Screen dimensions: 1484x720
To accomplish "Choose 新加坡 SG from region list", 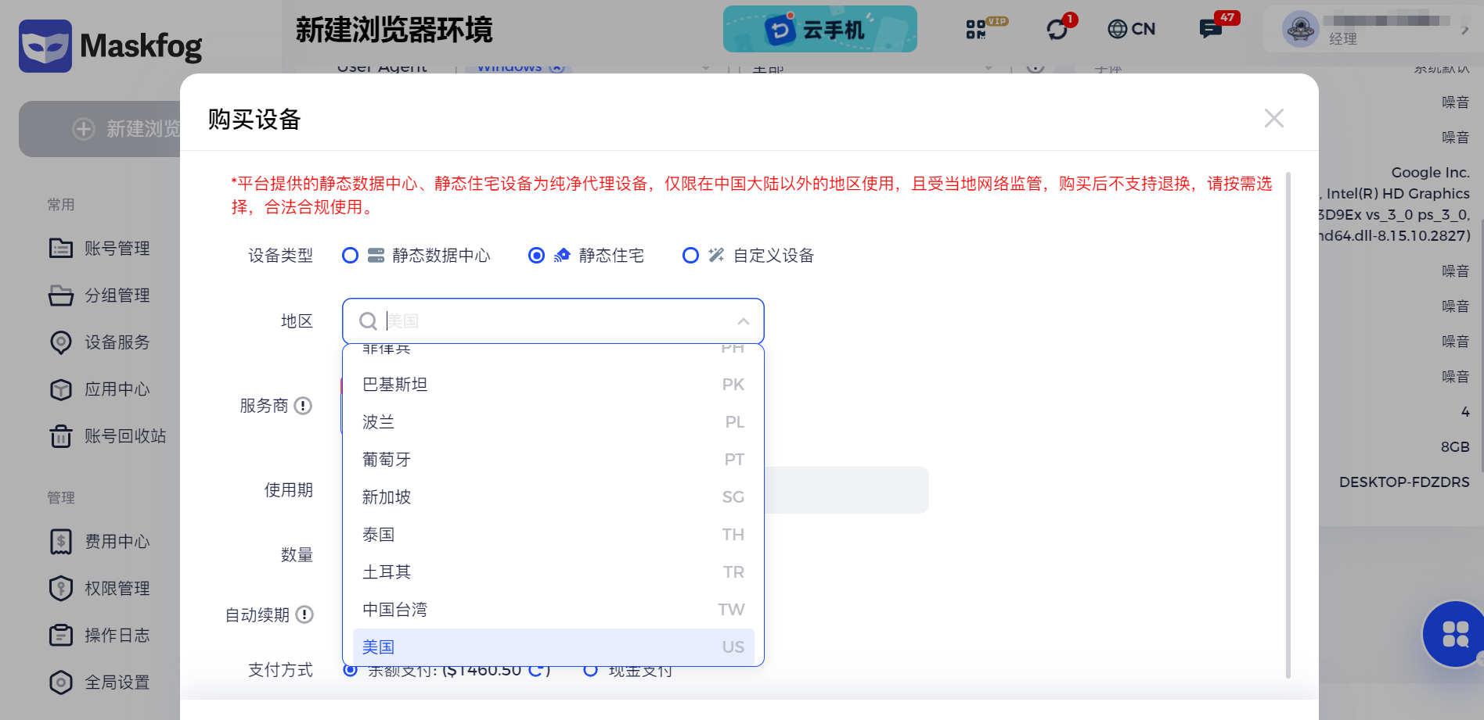I will (x=553, y=497).
